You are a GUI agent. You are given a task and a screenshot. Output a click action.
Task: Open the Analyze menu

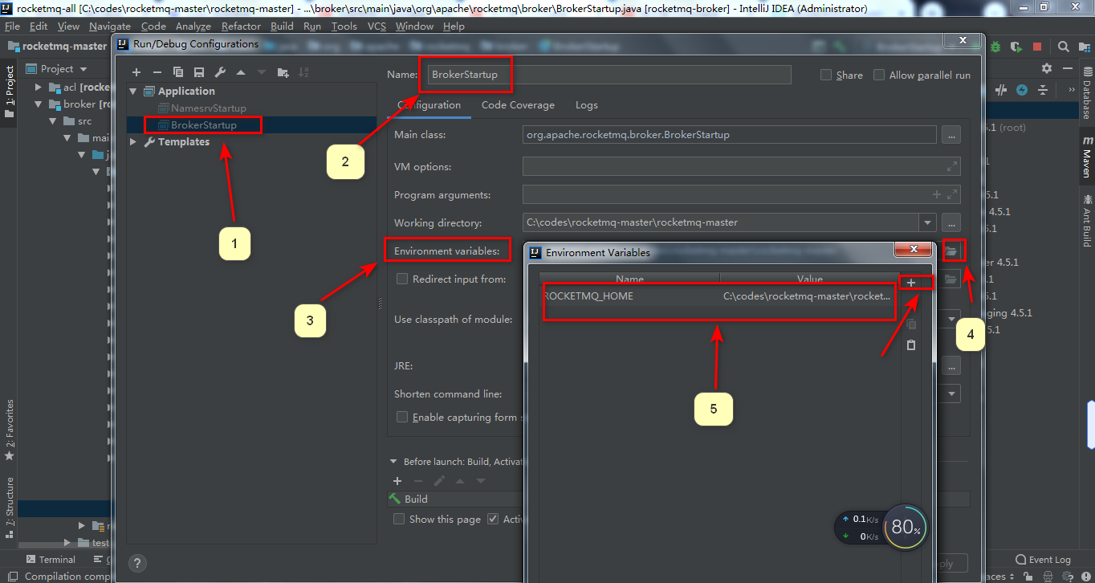(x=193, y=26)
